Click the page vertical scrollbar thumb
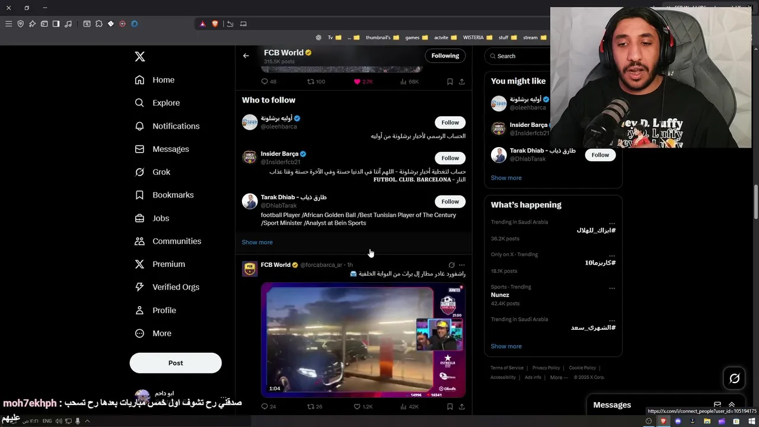759x427 pixels. (755, 203)
